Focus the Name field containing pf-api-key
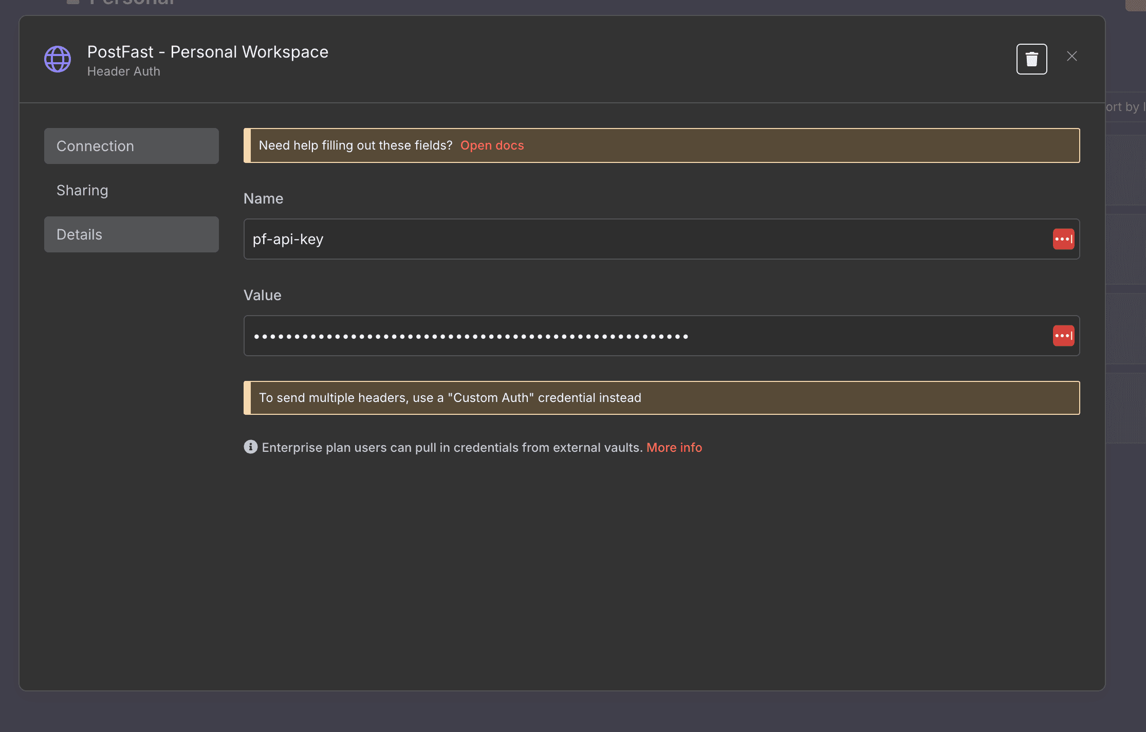1146x732 pixels. [x=661, y=239]
